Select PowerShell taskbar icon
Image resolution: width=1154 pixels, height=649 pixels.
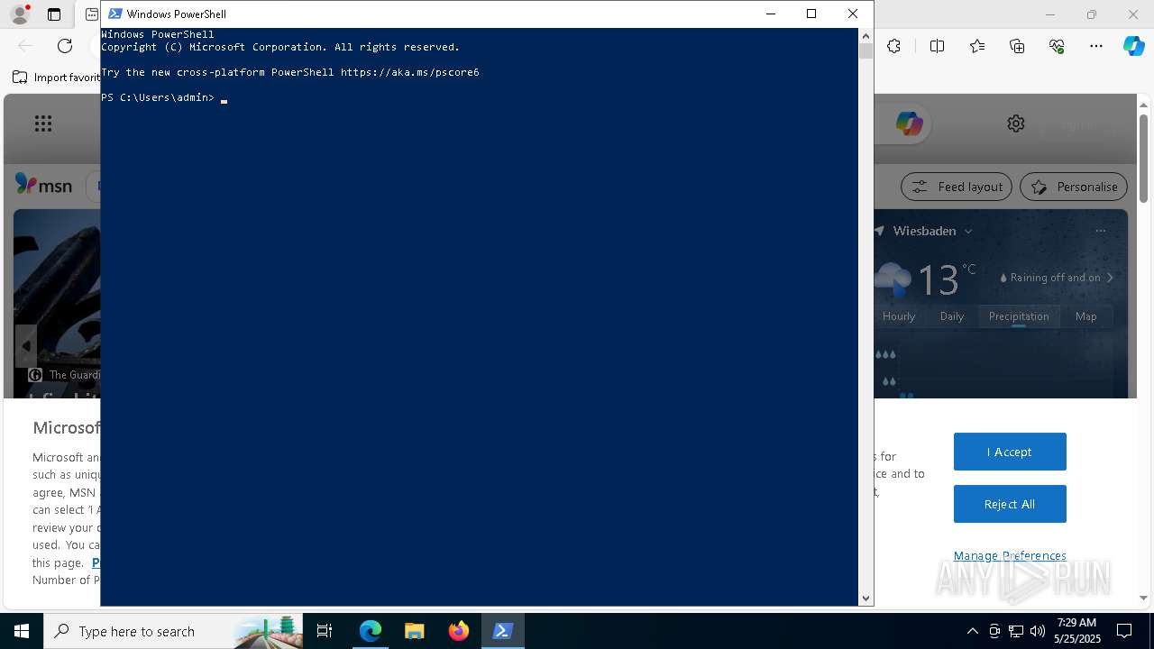click(502, 631)
